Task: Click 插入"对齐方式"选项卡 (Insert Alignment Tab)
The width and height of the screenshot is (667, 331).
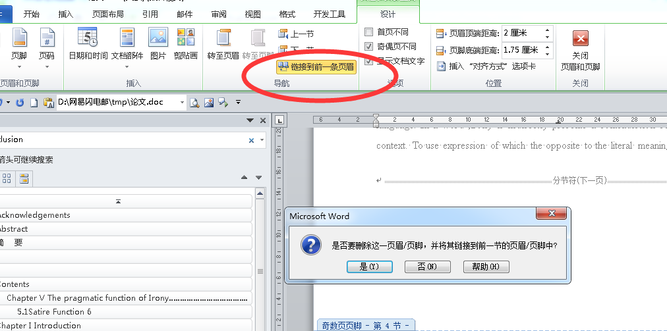Action: (x=486, y=66)
